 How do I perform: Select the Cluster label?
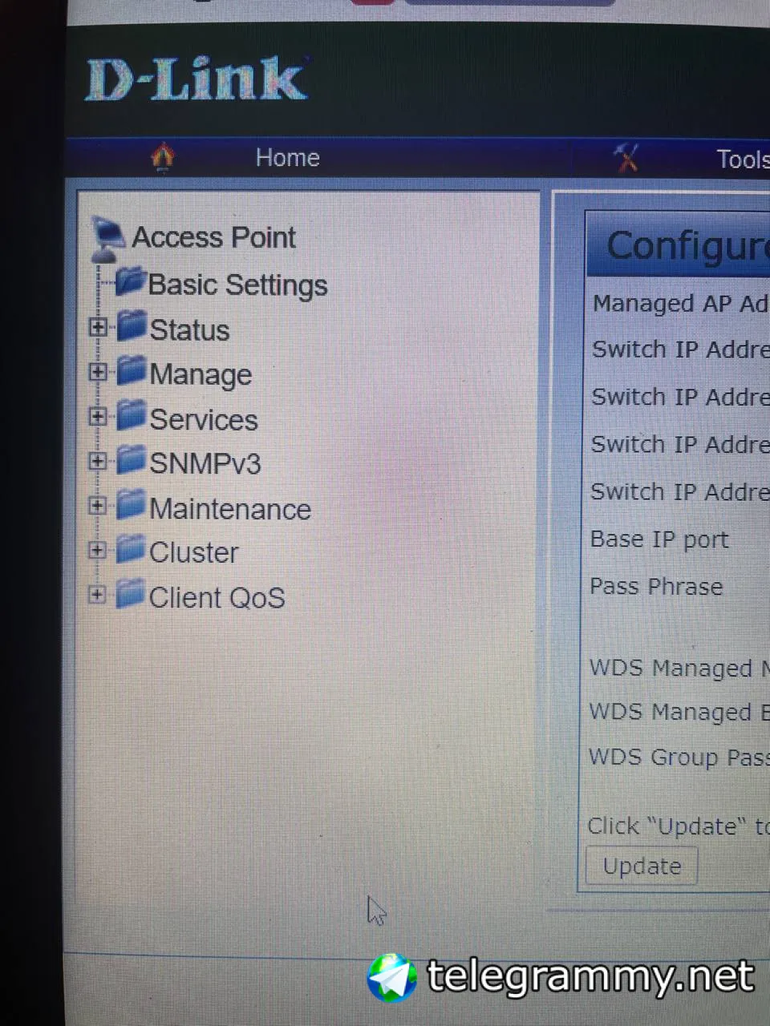[194, 553]
